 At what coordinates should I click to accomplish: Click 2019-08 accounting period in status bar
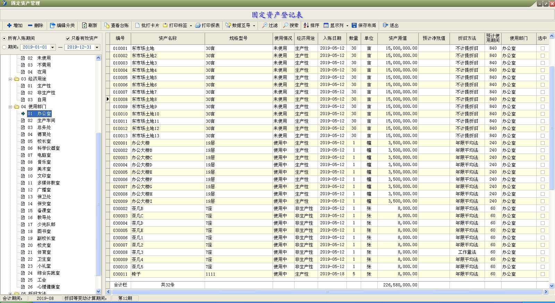click(45, 298)
